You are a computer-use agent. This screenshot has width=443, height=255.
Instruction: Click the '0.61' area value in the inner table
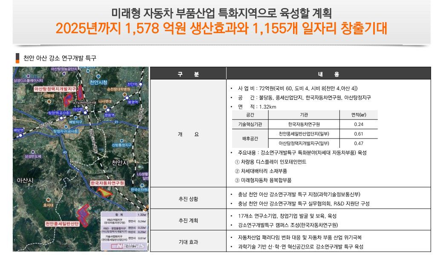coord(359,134)
